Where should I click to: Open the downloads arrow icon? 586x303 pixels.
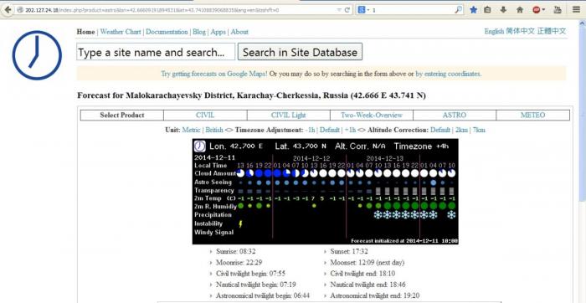(503, 10)
